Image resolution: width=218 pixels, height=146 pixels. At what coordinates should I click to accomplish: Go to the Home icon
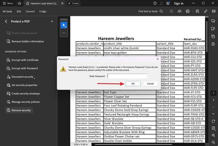[20, 3]
